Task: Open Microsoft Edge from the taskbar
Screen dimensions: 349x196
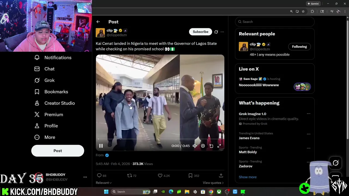Action: tap(171, 192)
